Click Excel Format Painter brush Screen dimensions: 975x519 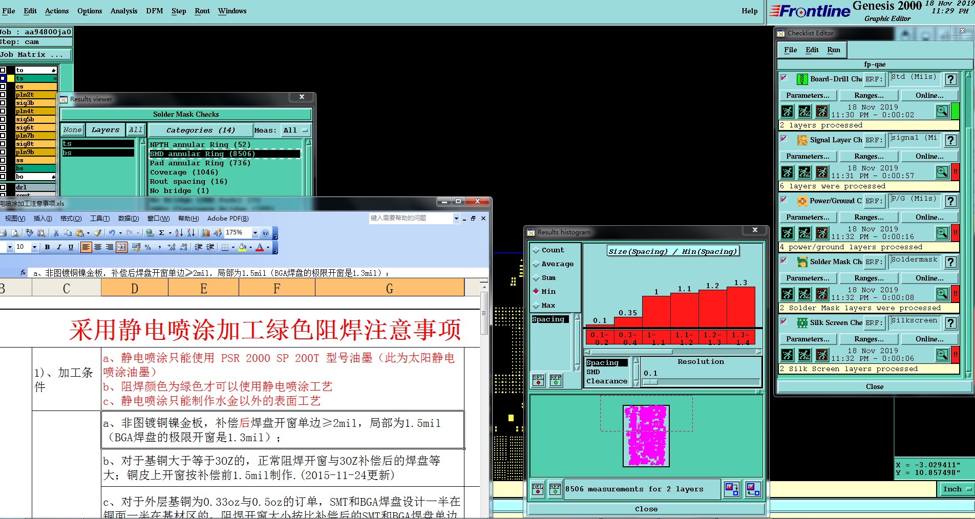point(97,233)
